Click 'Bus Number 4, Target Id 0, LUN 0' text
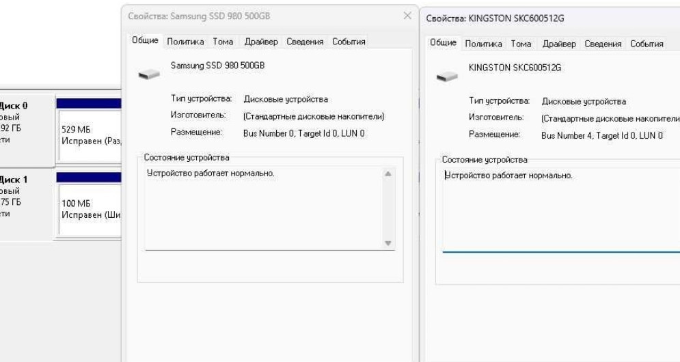 [601, 136]
